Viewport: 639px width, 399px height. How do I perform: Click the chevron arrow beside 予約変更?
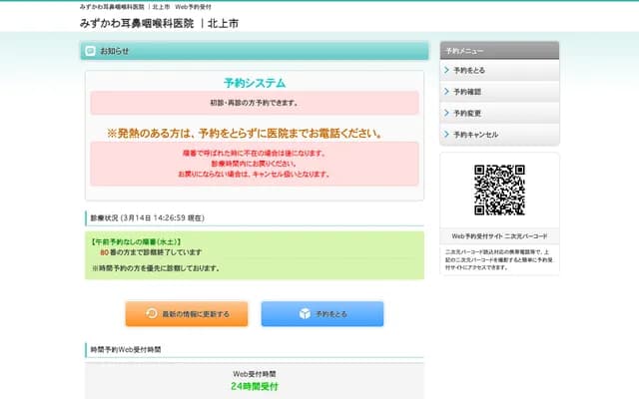[x=446, y=113]
